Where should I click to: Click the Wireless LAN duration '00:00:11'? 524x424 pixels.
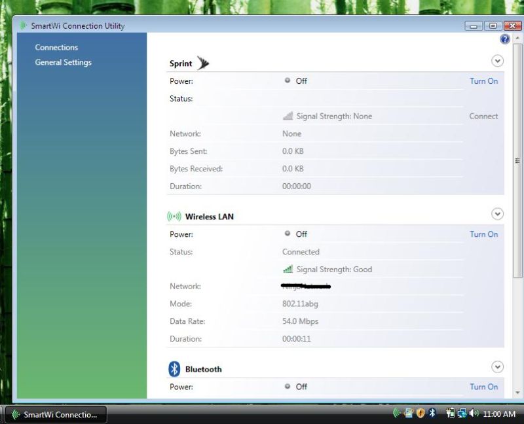point(297,339)
